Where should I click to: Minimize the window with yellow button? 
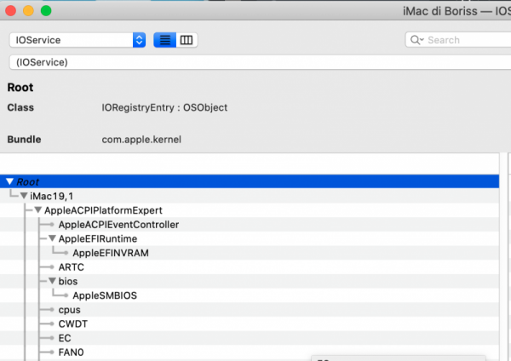(28, 11)
